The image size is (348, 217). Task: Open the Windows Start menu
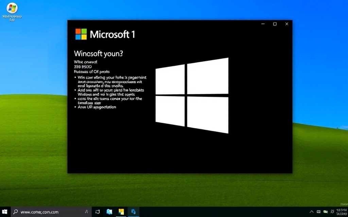(x=5, y=212)
